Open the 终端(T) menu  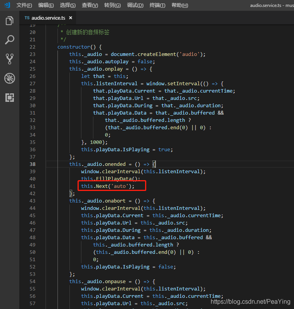[157, 5]
